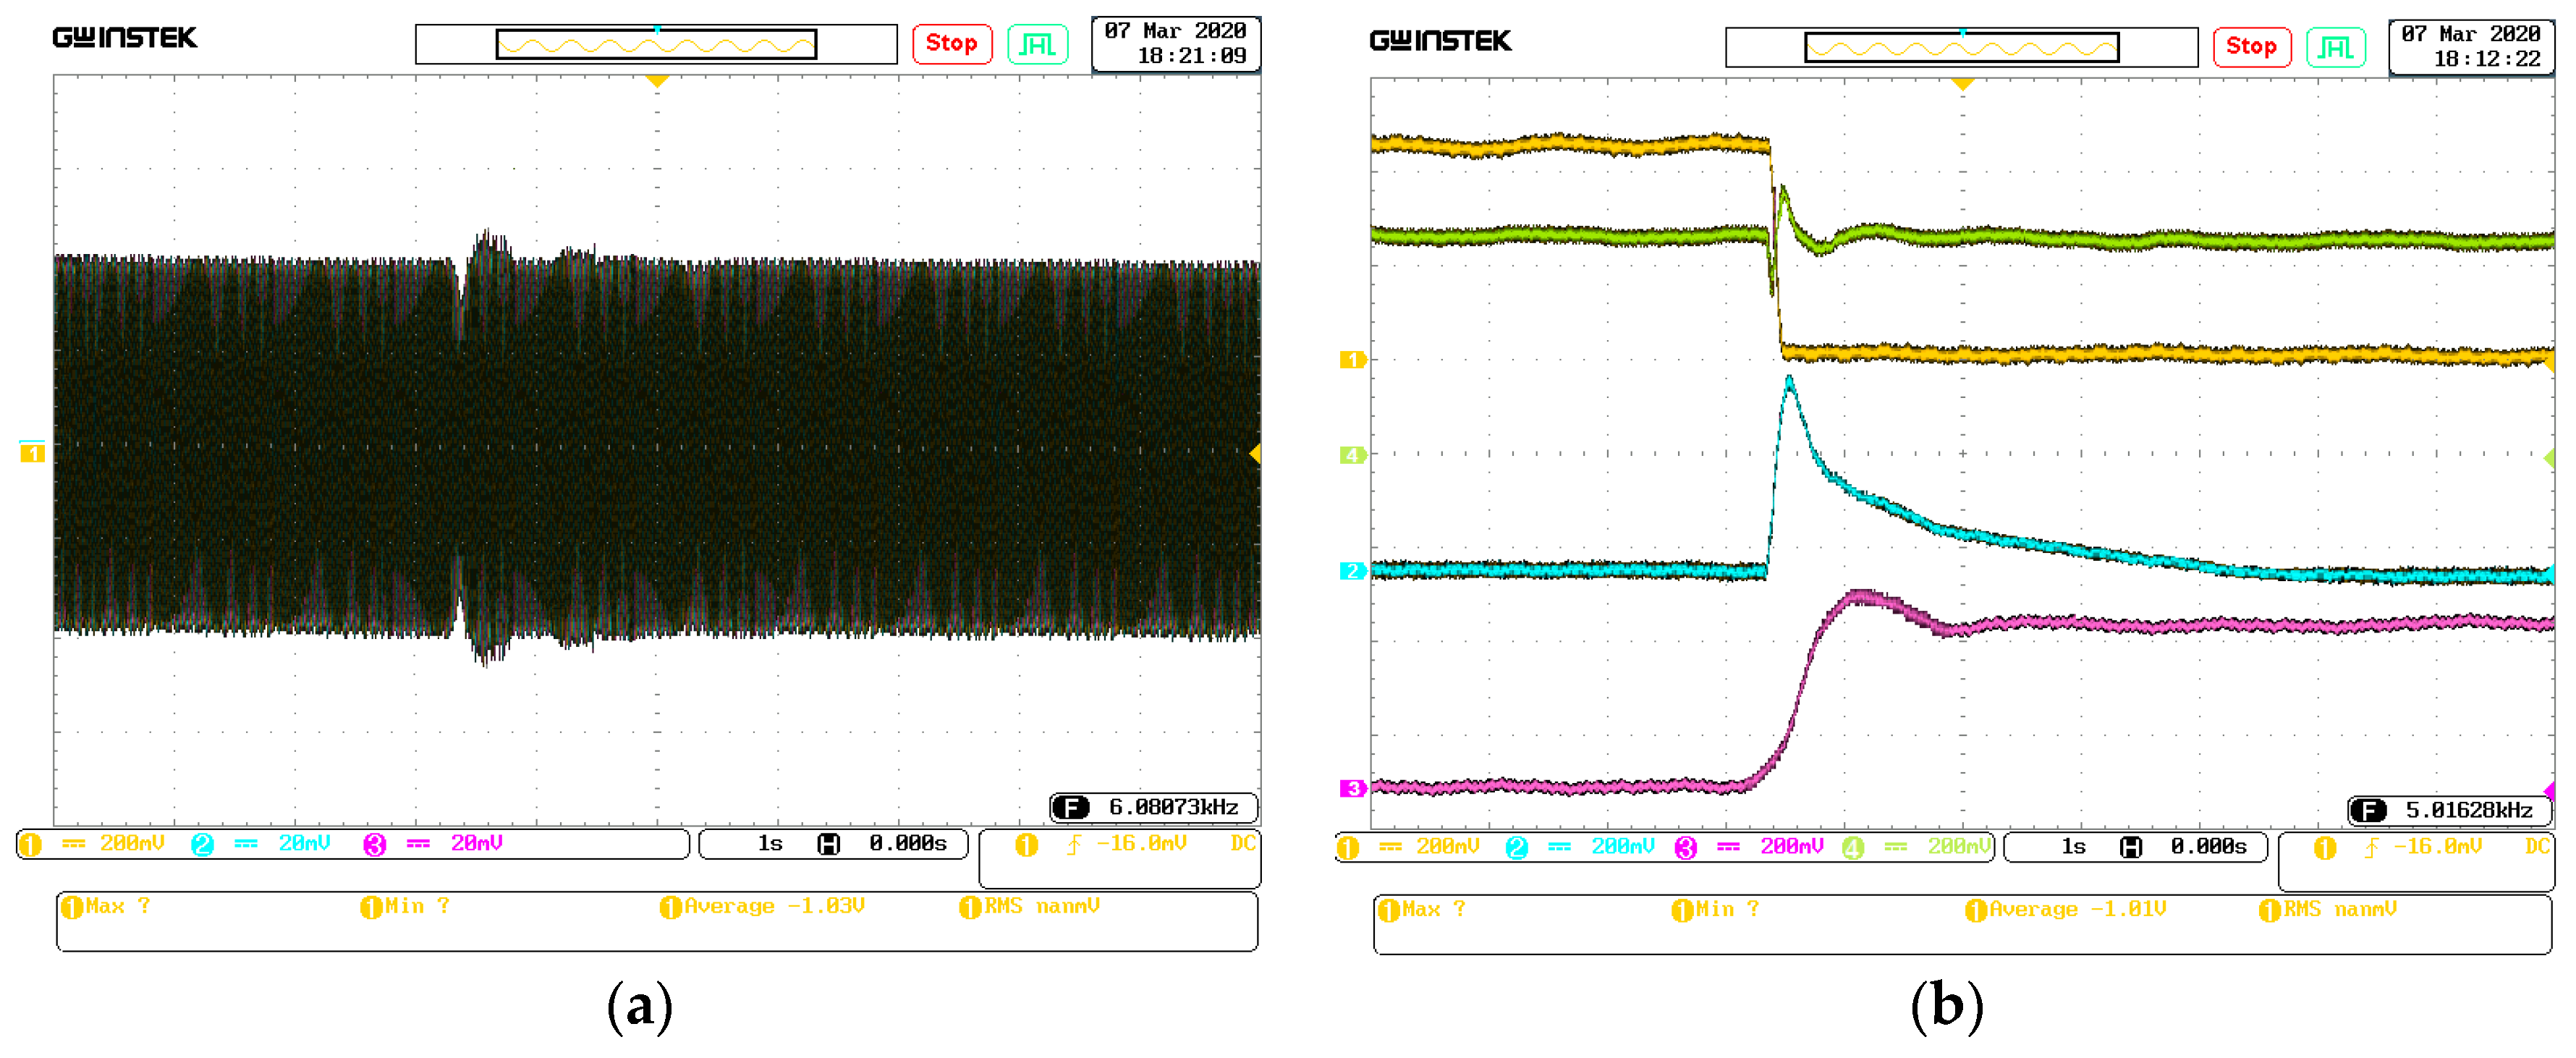This screenshot has width=2576, height=1058.
Task: Click the trigger waveform icon, left scope
Action: pyautogui.click(x=1037, y=44)
